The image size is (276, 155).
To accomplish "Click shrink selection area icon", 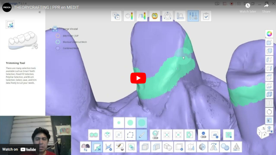I will (x=167, y=135).
